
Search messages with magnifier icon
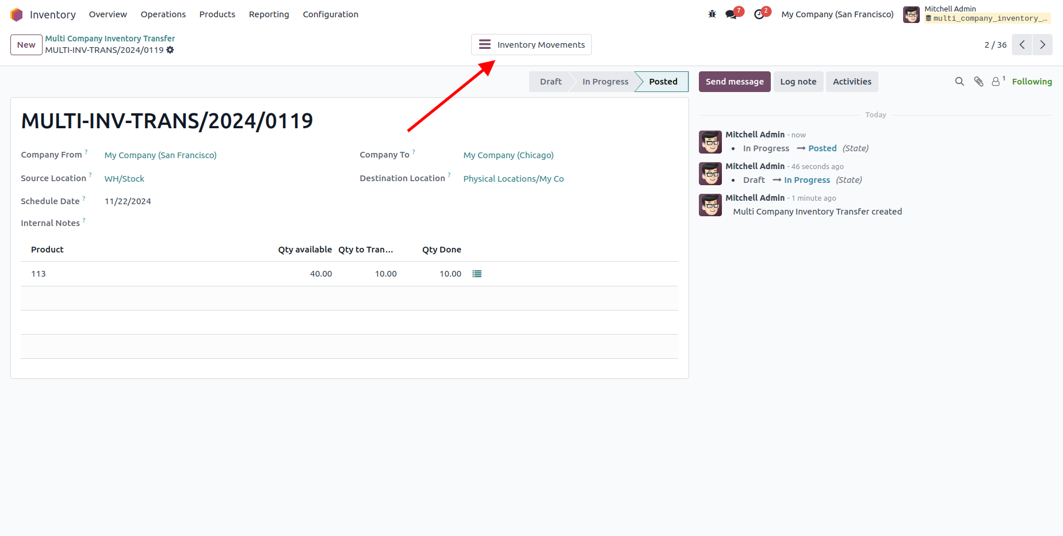click(959, 82)
